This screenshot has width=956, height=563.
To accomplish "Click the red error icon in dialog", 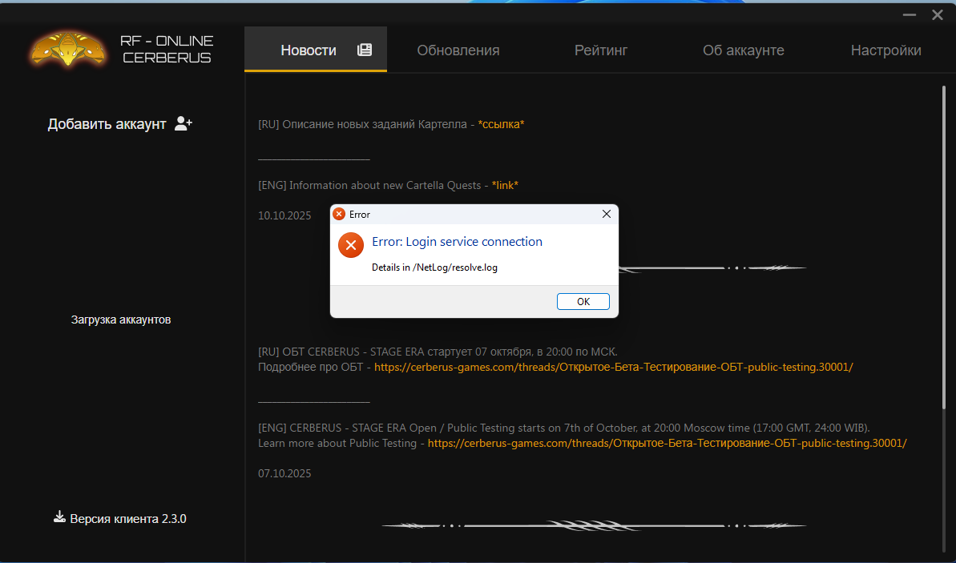I will [350, 245].
